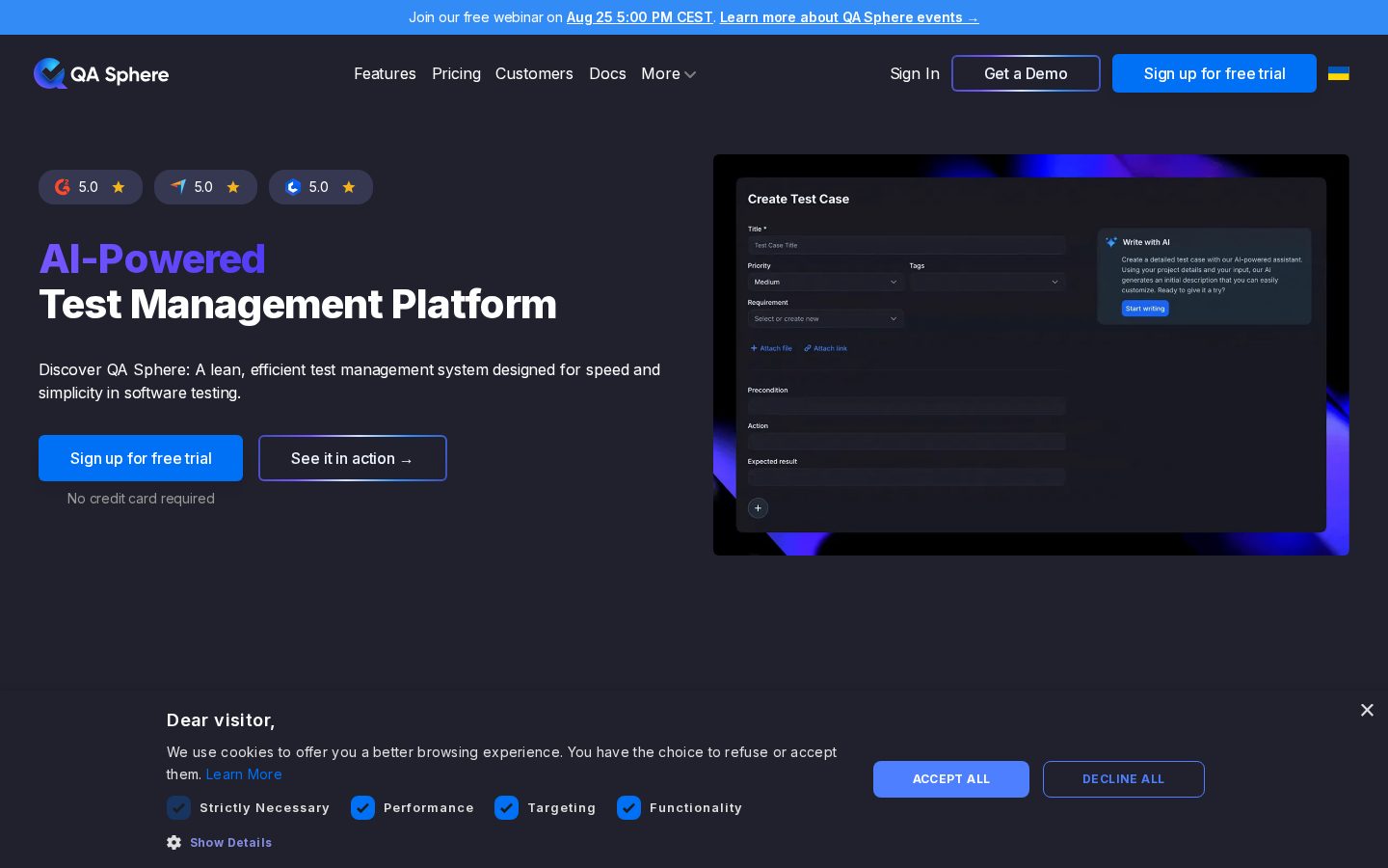1388x868 pixels.
Task: Close the cookie banner with the X
Action: click(x=1367, y=710)
